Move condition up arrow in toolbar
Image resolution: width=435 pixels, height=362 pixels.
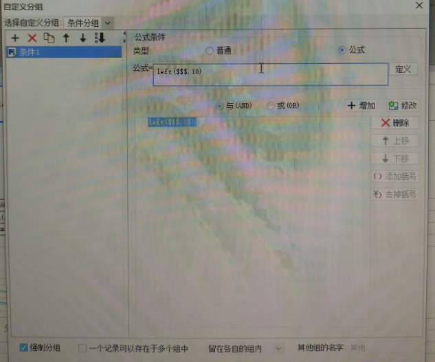(66, 38)
